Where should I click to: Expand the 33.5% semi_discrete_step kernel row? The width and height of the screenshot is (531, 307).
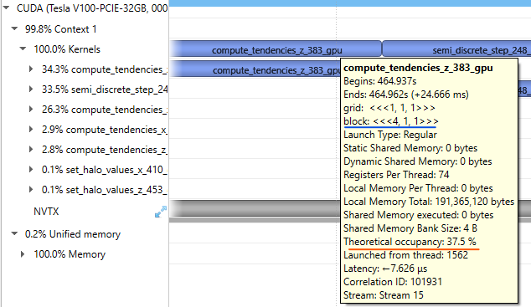click(x=31, y=89)
